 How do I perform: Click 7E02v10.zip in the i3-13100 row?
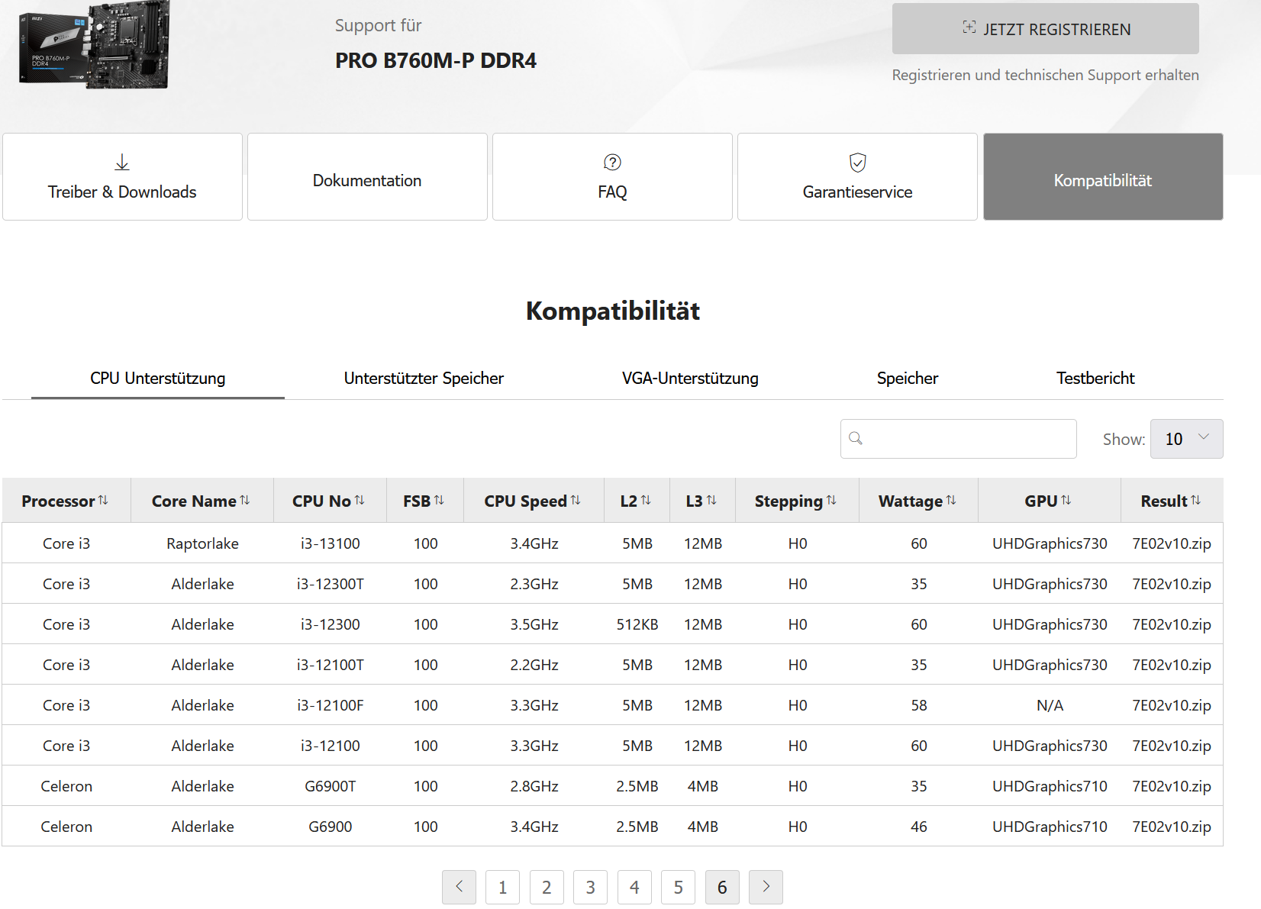click(1172, 543)
